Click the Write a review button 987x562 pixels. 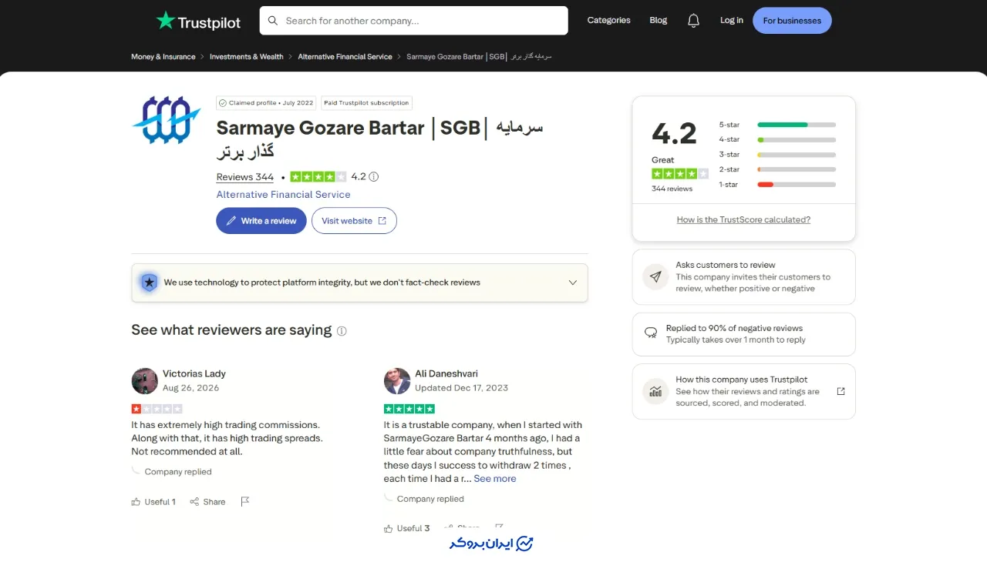(261, 221)
